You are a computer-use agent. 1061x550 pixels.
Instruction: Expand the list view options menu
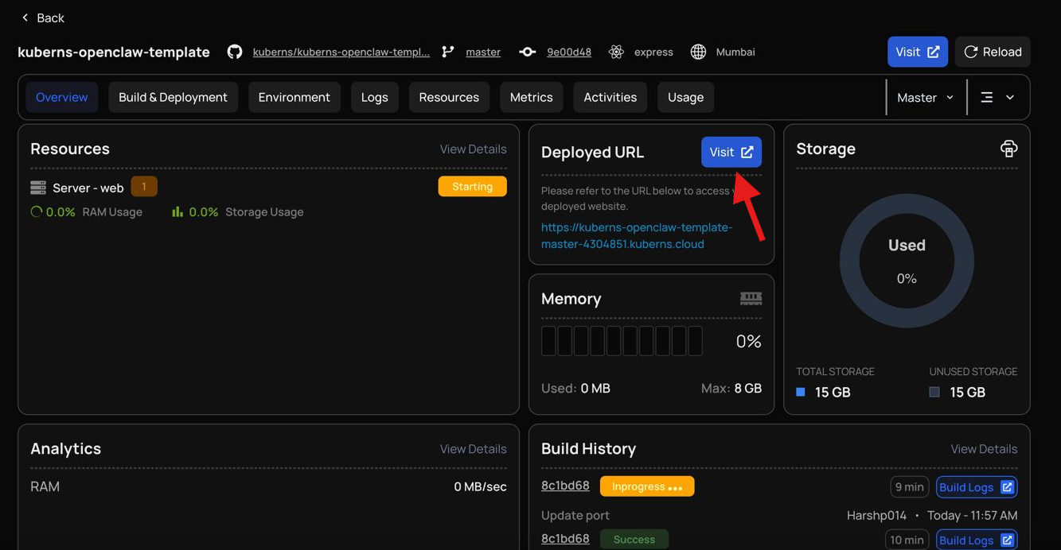[997, 97]
